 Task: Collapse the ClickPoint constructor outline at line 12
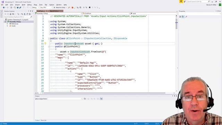point(49,47)
